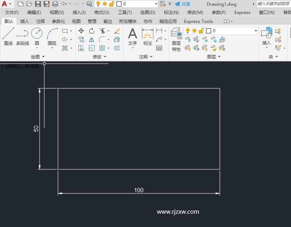The height and width of the screenshot is (227, 291).
Task: Click the Hatch tool icon
Action: [x=65, y=48]
